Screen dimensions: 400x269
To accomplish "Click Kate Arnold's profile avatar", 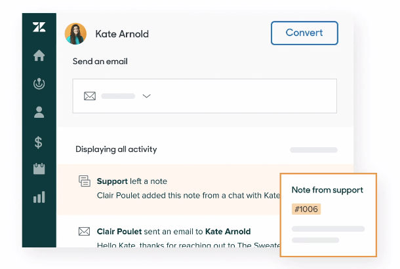I will click(x=75, y=33).
